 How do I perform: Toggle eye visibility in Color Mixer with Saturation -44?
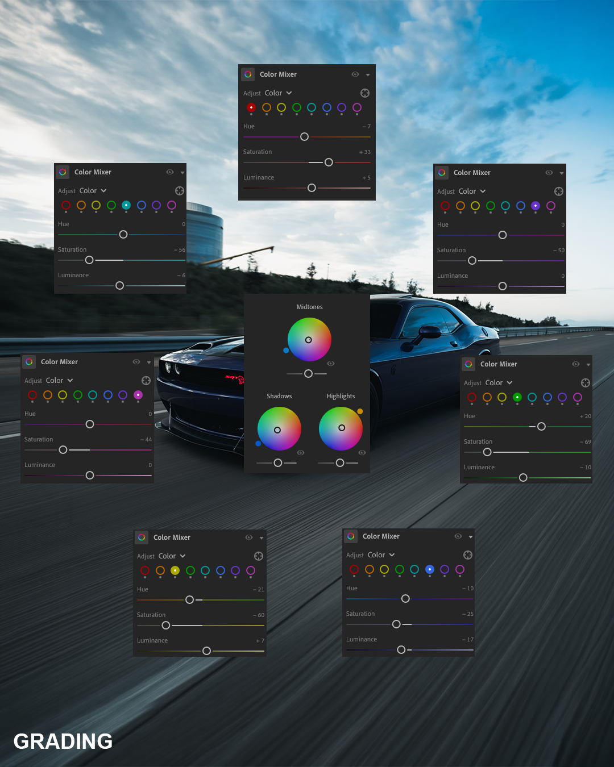pyautogui.click(x=136, y=362)
